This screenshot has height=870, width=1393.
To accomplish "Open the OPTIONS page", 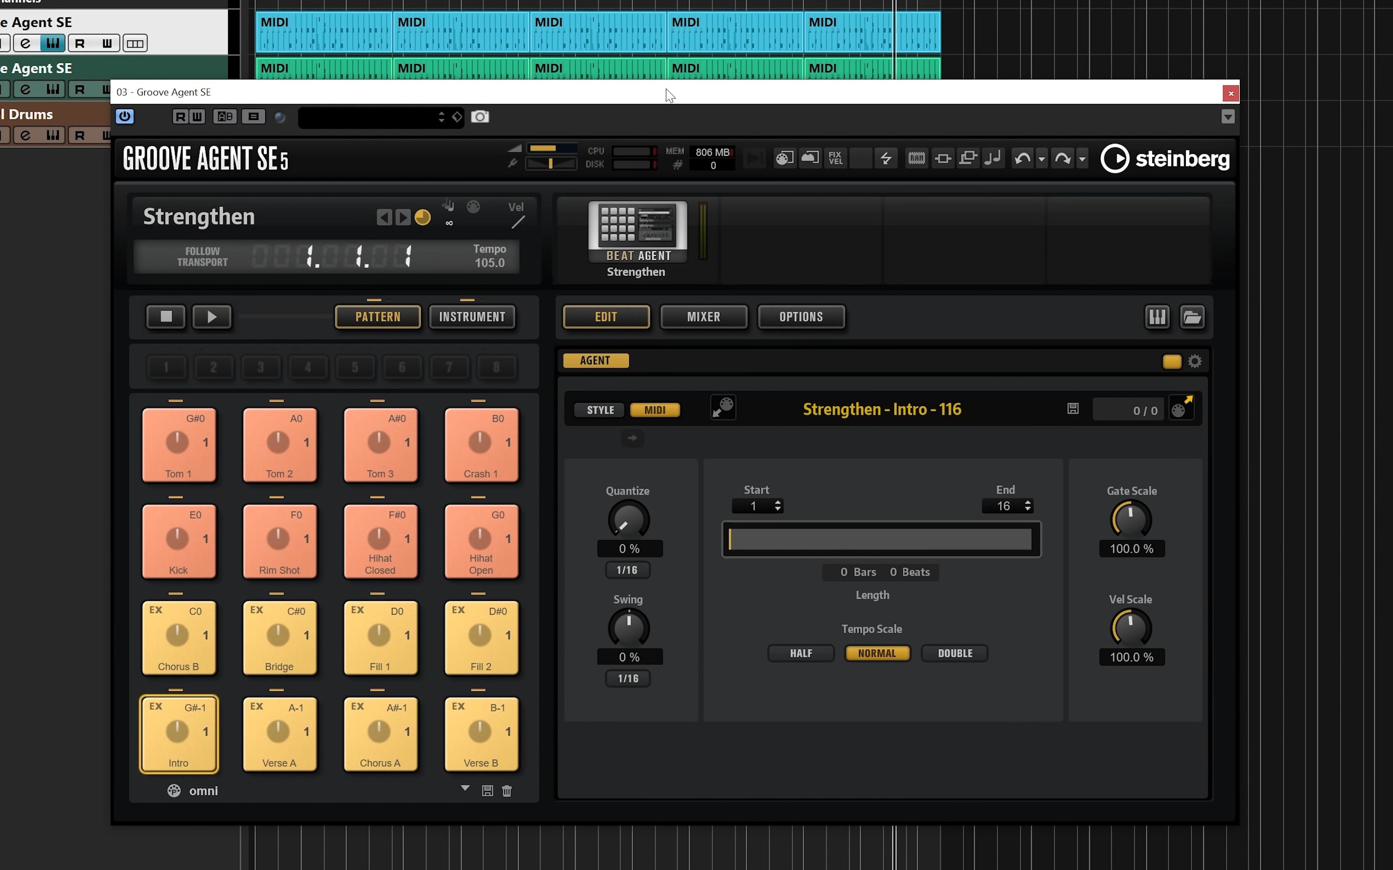I will coord(801,317).
